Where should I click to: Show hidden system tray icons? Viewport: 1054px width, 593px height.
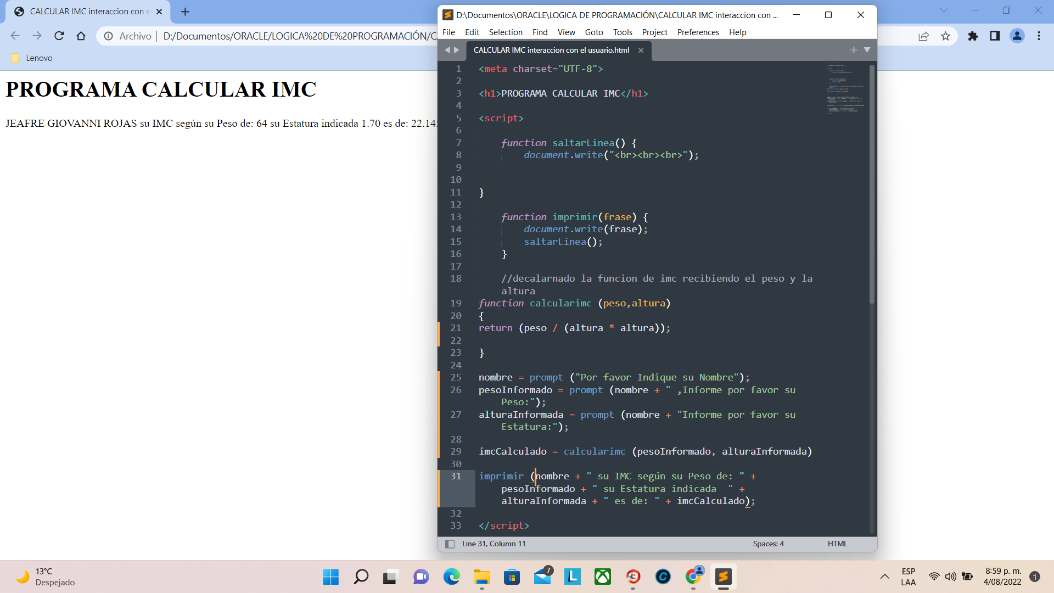click(885, 577)
